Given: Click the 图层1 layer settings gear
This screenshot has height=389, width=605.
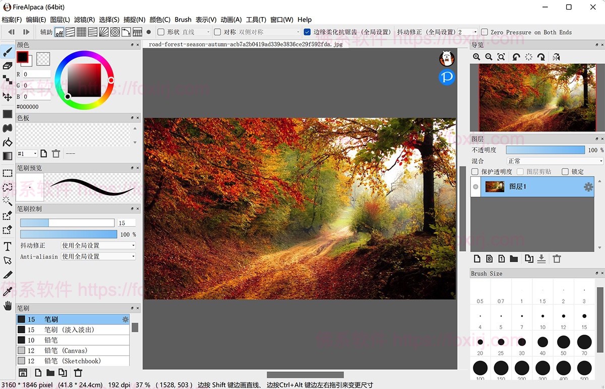Looking at the screenshot, I should point(588,187).
